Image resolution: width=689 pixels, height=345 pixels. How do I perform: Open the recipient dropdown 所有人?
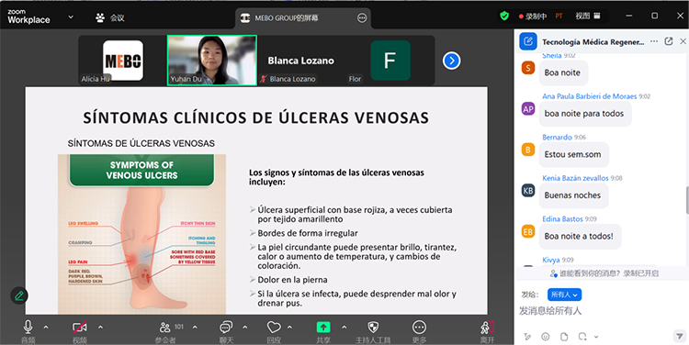[564, 295]
